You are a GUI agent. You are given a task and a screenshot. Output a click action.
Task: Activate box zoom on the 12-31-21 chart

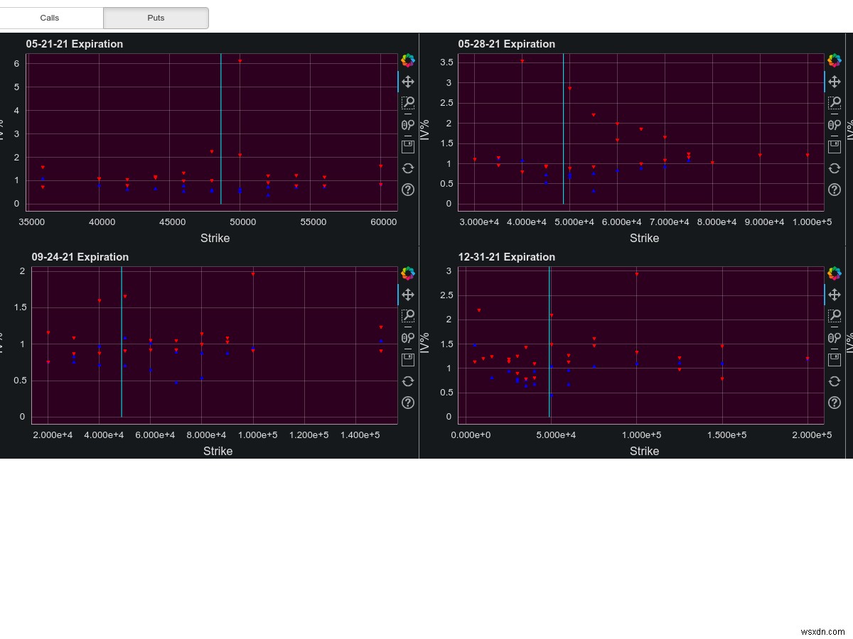[x=835, y=316]
